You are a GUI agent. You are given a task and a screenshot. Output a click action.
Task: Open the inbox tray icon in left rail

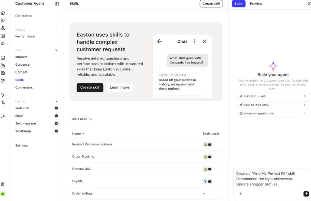(x=3, y=58)
